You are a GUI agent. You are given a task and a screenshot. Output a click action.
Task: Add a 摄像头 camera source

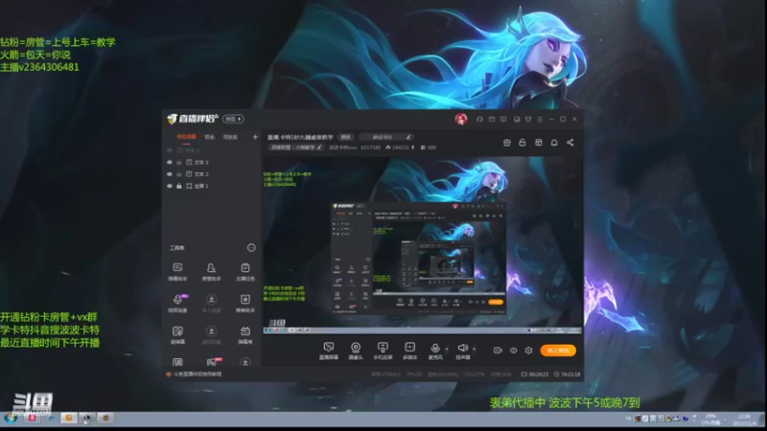[x=356, y=351]
